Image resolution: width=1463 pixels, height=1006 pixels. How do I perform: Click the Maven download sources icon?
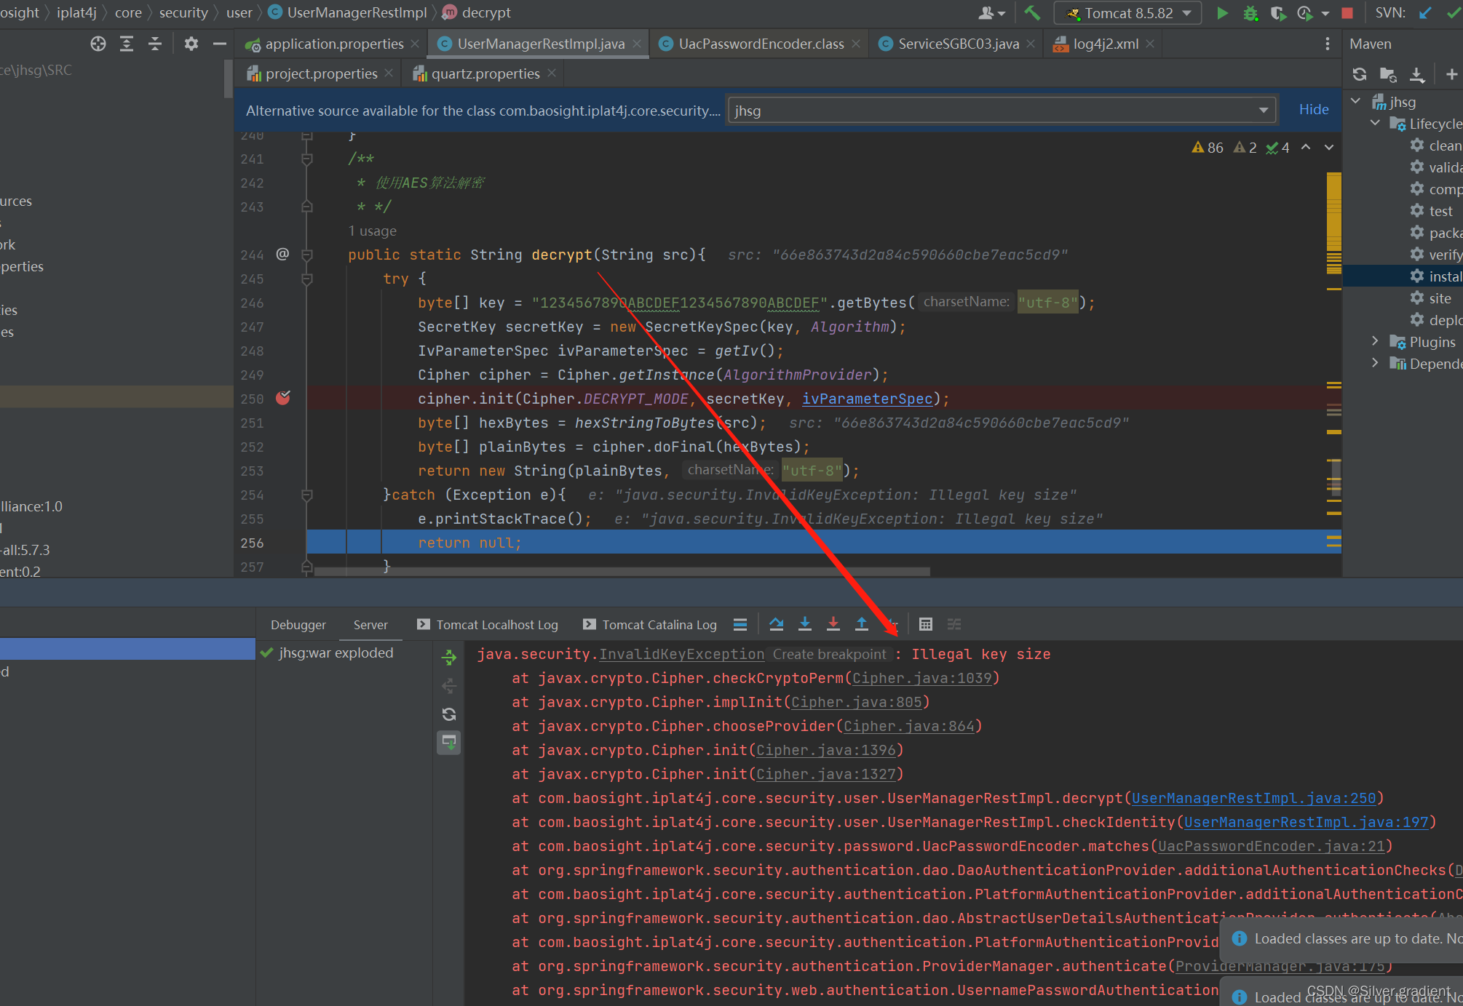point(1417,74)
